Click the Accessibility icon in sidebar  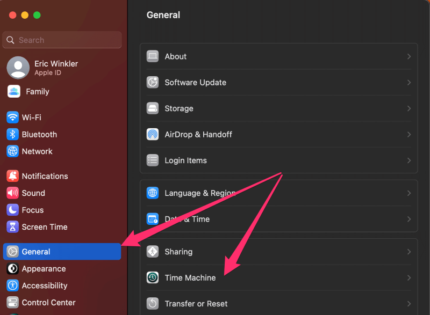[12, 285]
